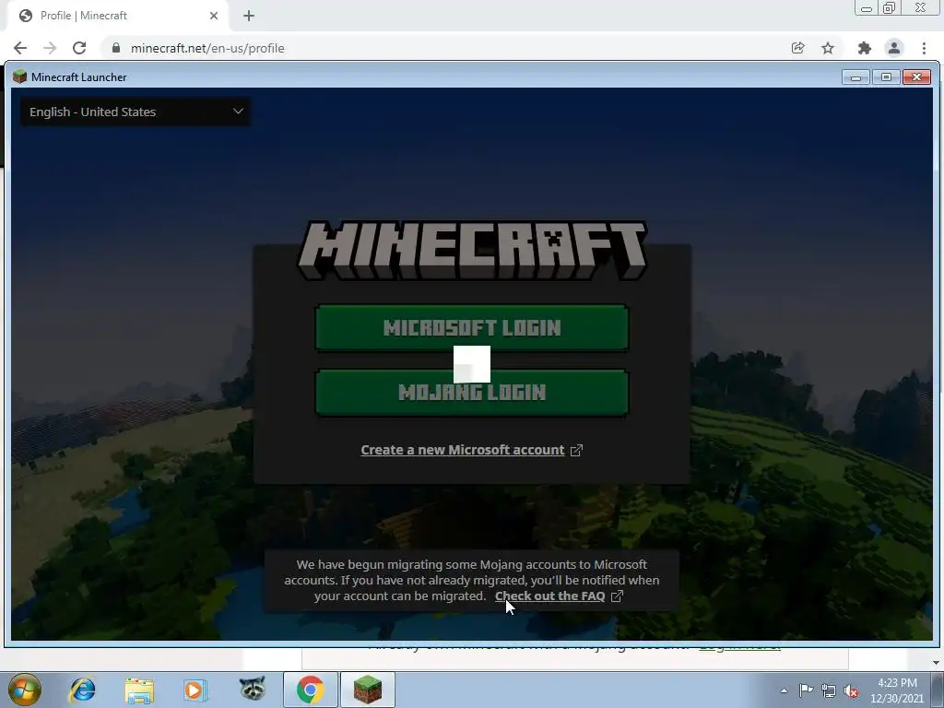Click external link icon beside FAQ link
Image resolution: width=944 pixels, height=708 pixels.
click(x=617, y=596)
